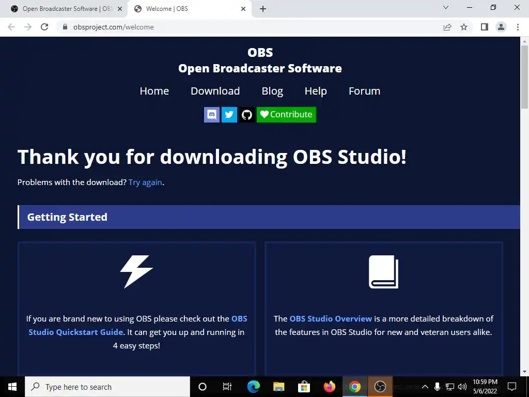The width and height of the screenshot is (529, 397).
Task: Close the Open Broadcaster Software tab
Action: (x=120, y=9)
